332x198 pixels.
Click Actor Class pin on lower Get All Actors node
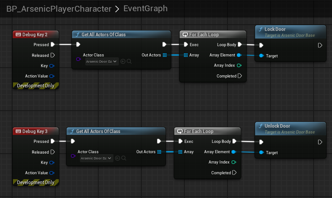tap(73, 156)
